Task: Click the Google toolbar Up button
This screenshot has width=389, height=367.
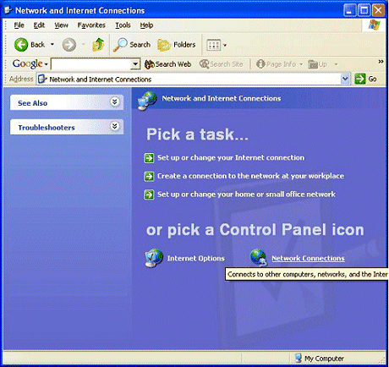Action: pyautogui.click(x=318, y=64)
